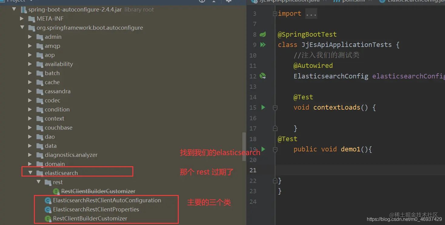The width and height of the screenshot is (445, 225).
Task: Open the non-deprecated RestClientBuilderCustomizer interface
Action: point(90,218)
